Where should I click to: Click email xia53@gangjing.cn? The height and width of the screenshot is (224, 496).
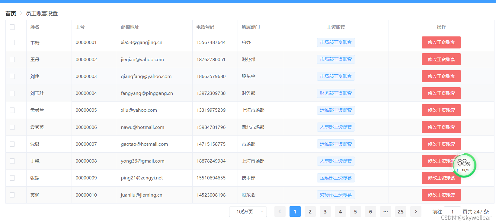click(142, 42)
